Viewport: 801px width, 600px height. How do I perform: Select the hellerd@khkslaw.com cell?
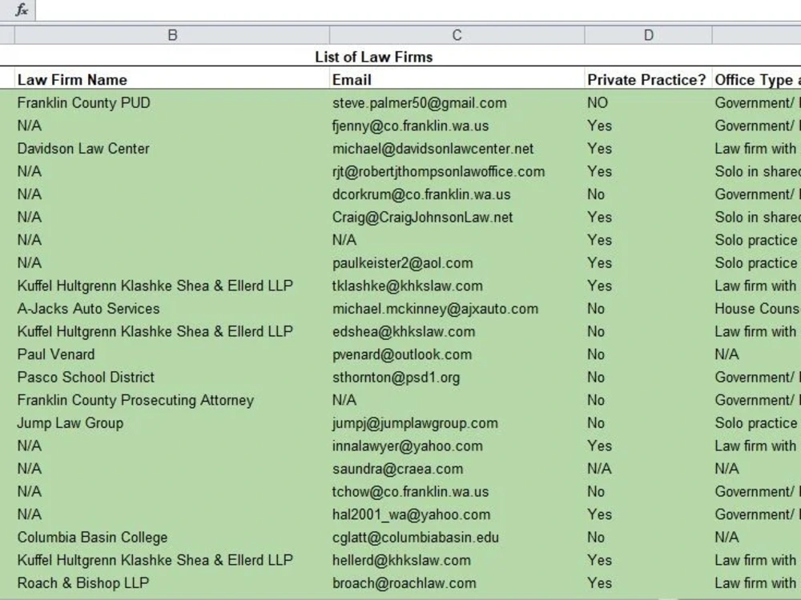click(x=457, y=560)
